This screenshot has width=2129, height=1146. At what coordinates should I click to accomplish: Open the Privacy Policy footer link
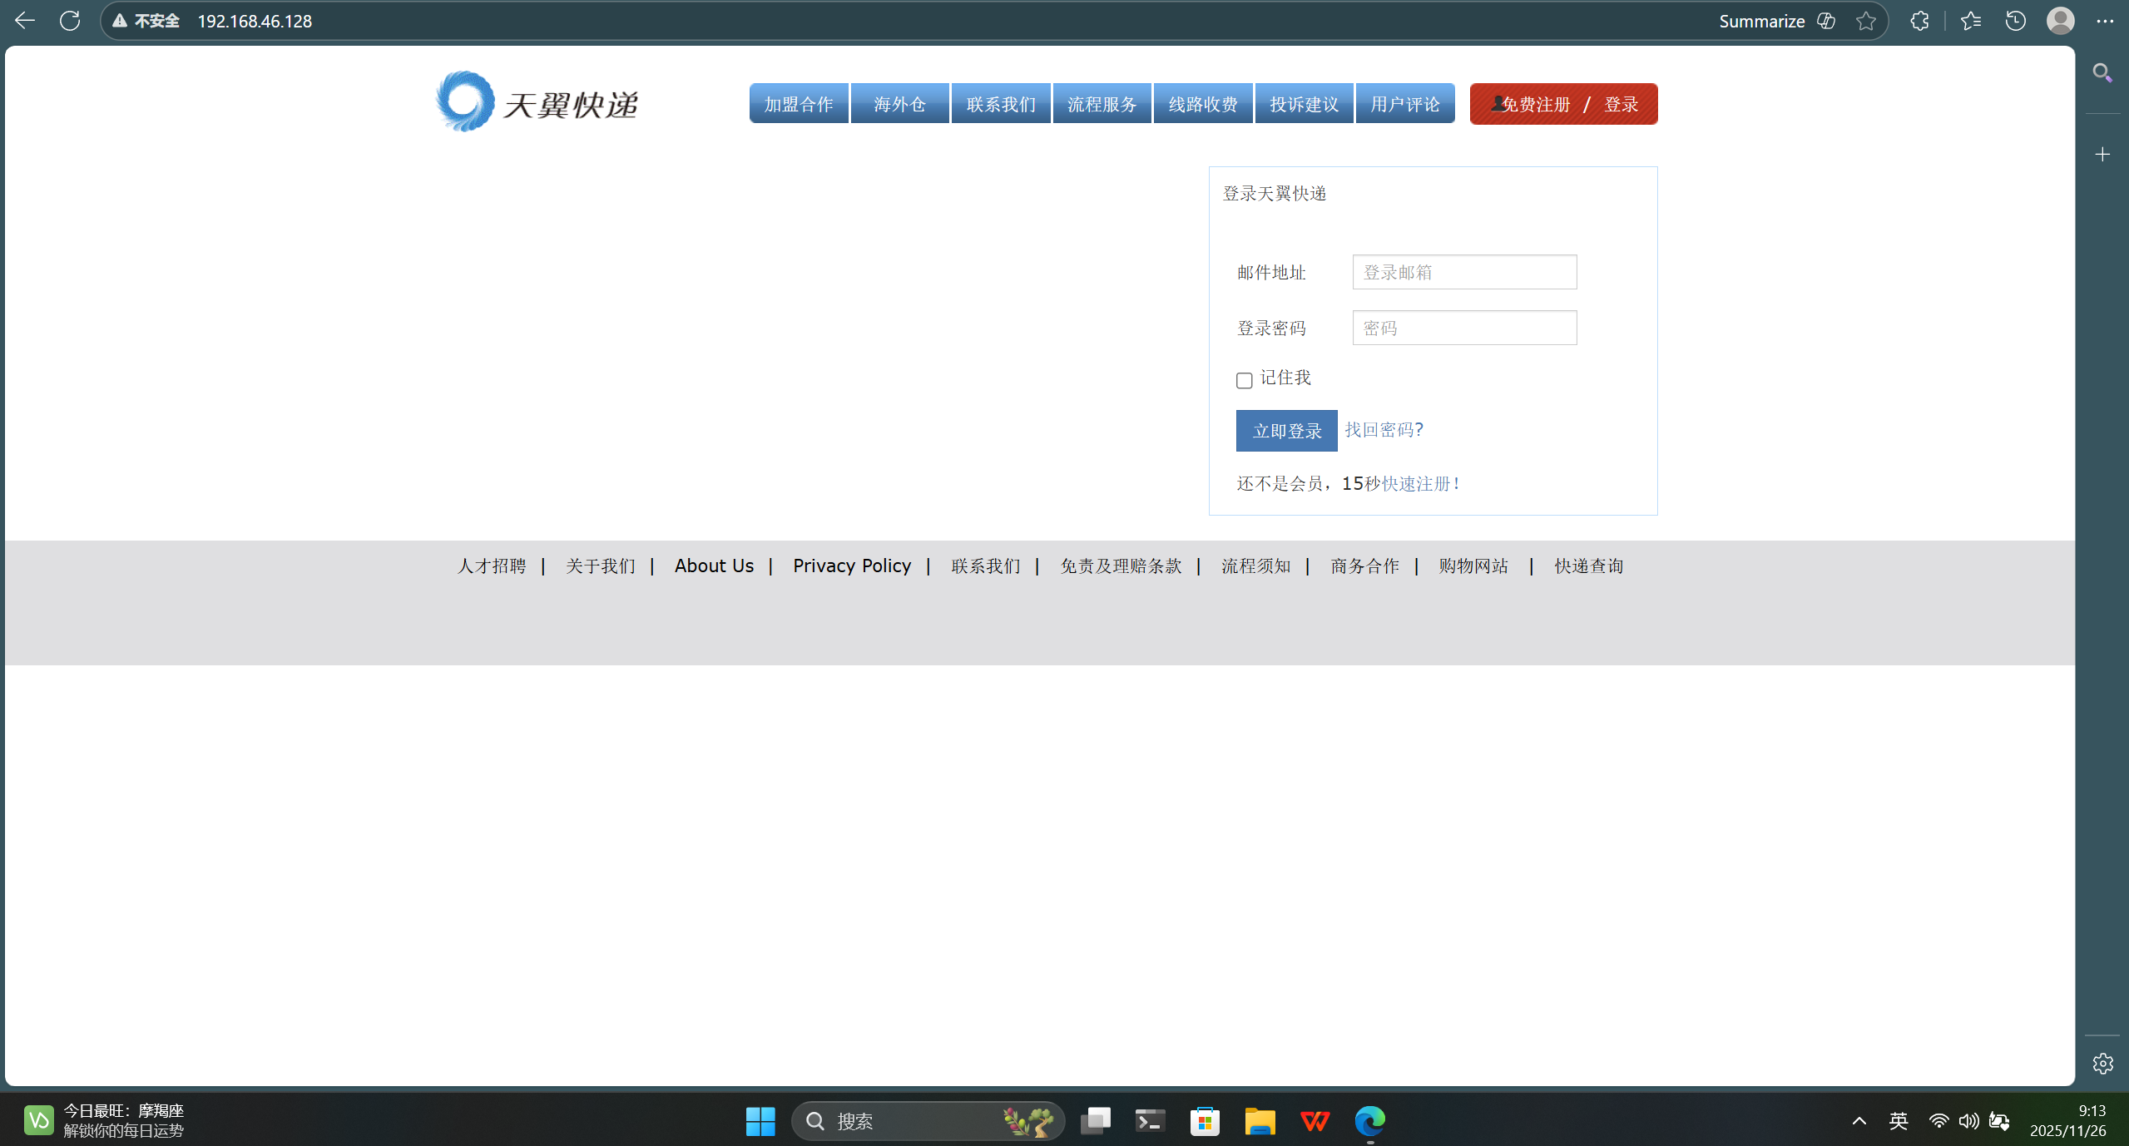(850, 566)
